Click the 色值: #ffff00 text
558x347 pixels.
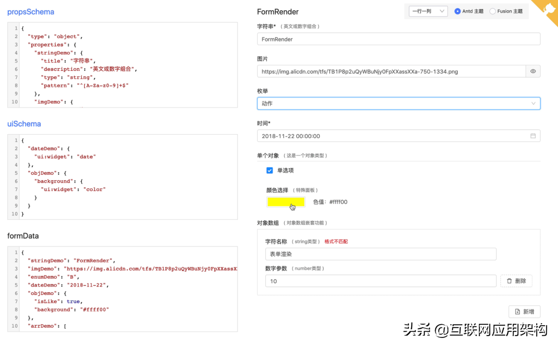[330, 202]
